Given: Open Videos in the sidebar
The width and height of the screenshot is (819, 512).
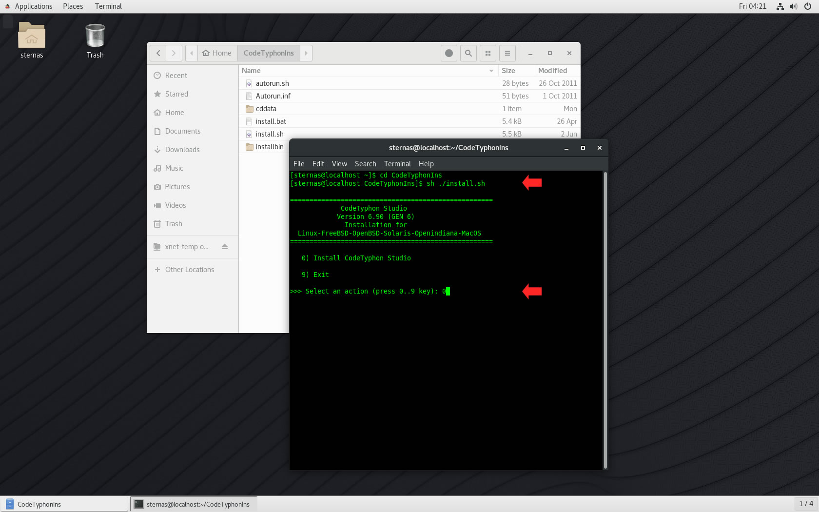Looking at the screenshot, I should [193, 205].
